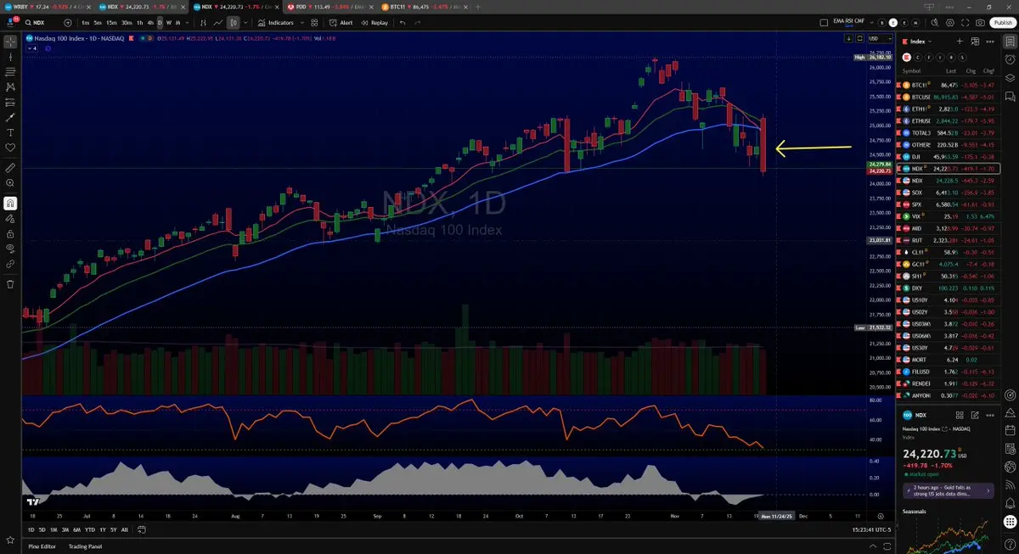Toggle the layout selection square
Image resolution: width=1019 pixels, height=554 pixels.
824,23
